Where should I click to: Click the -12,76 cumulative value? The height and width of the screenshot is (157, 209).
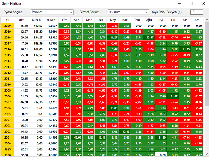[37, 102]
